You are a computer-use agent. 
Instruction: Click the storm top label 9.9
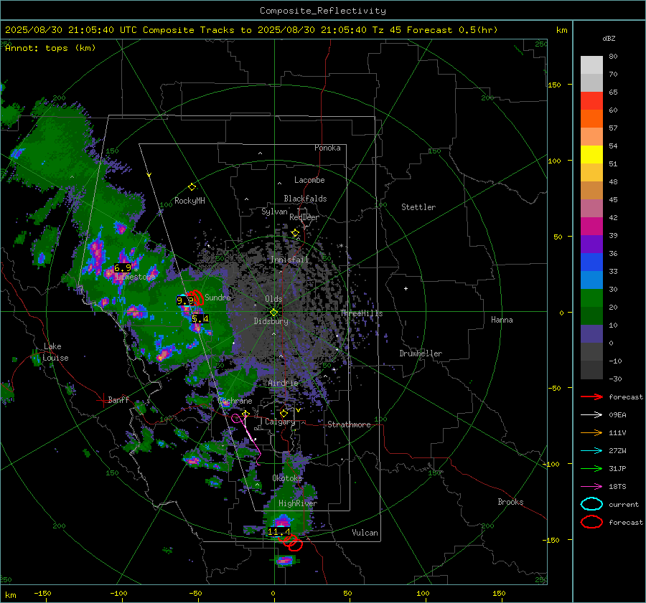185,301
